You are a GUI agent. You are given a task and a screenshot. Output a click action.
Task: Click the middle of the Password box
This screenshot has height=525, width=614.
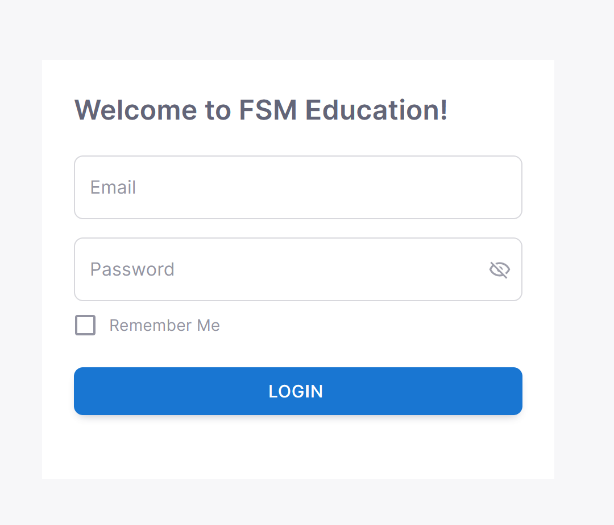(x=298, y=269)
